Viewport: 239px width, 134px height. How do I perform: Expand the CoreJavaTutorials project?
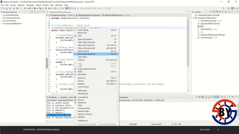point(1,18)
